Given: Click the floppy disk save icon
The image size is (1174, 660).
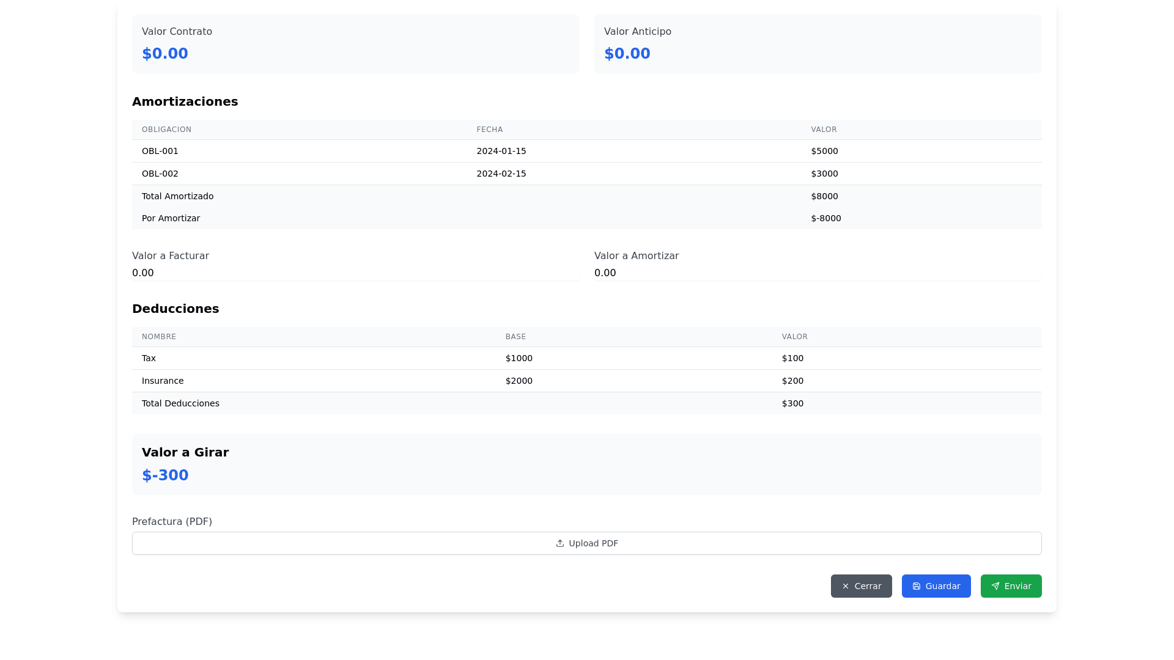Looking at the screenshot, I should (917, 586).
